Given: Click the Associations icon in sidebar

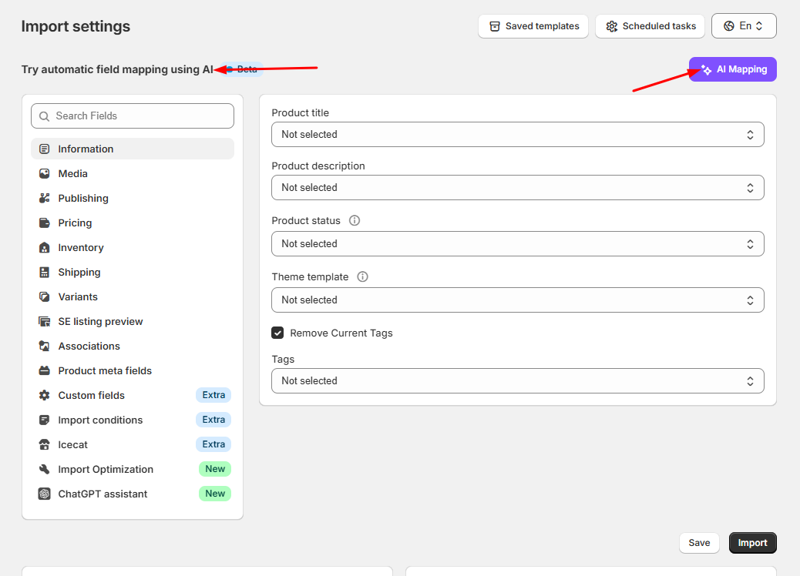Looking at the screenshot, I should 45,346.
